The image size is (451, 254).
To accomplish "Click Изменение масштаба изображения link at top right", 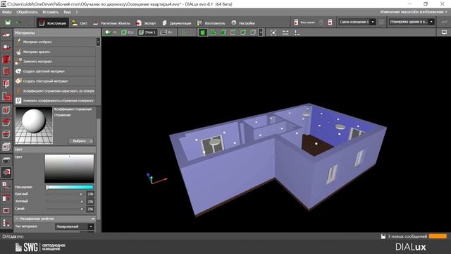I will 414,12.
